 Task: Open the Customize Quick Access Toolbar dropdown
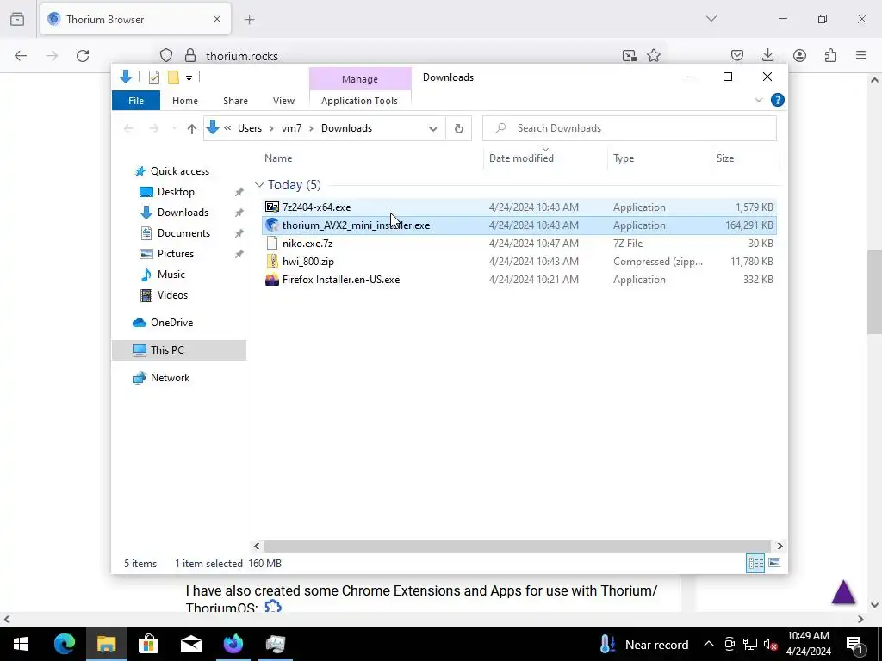(189, 78)
